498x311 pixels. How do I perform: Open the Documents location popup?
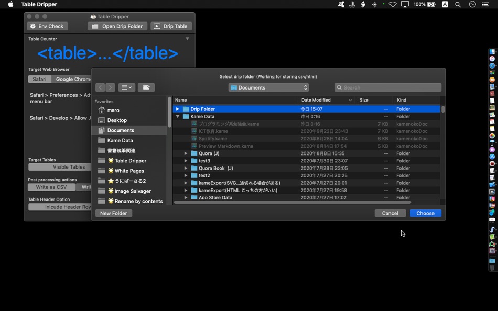click(x=268, y=87)
